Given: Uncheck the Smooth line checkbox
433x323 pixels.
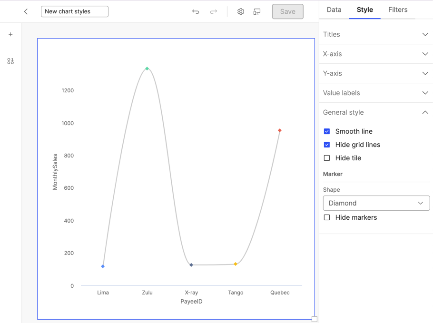Looking at the screenshot, I should pos(327,131).
